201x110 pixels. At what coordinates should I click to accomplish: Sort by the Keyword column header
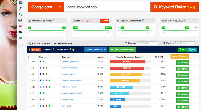click(65, 57)
